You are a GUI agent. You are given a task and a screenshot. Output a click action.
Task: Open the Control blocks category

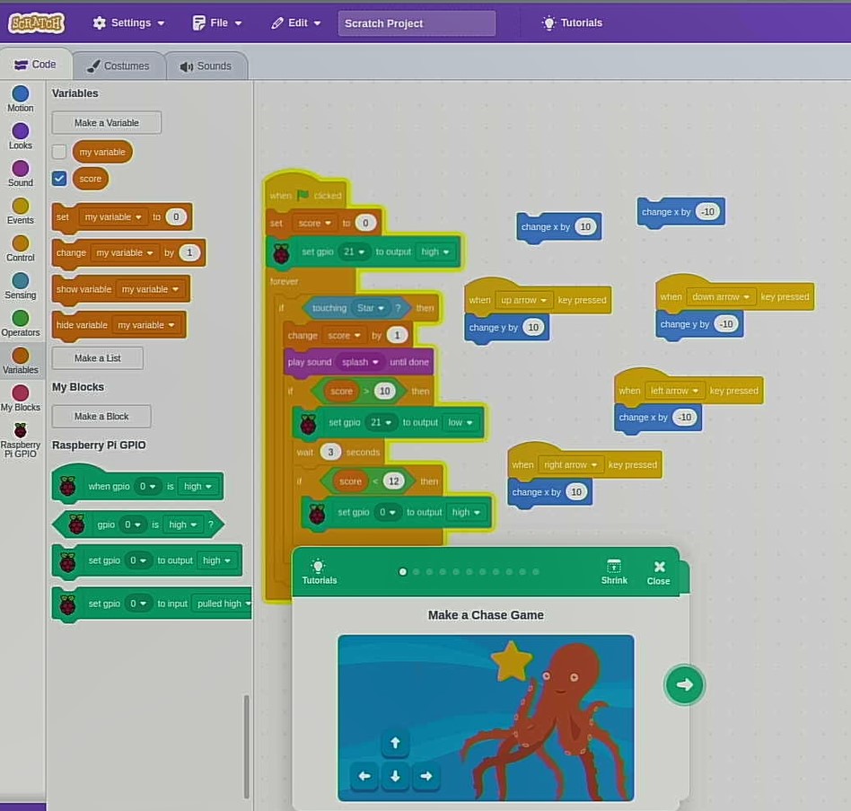[x=21, y=249]
